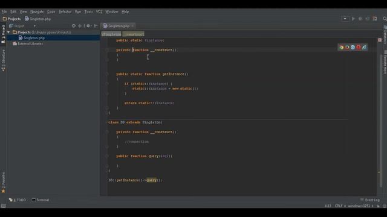Close the Singleton.php editor tab
The width and height of the screenshot is (387, 217).
(x=132, y=26)
